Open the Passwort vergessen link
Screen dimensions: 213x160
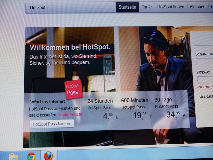[x=205, y=87]
